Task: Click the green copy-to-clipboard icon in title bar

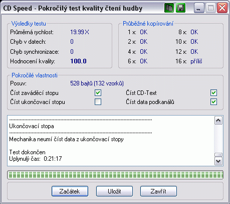Action: point(169,8)
